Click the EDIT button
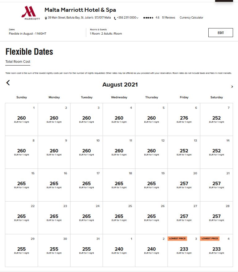This screenshot has width=238, height=272. pos(220,33)
